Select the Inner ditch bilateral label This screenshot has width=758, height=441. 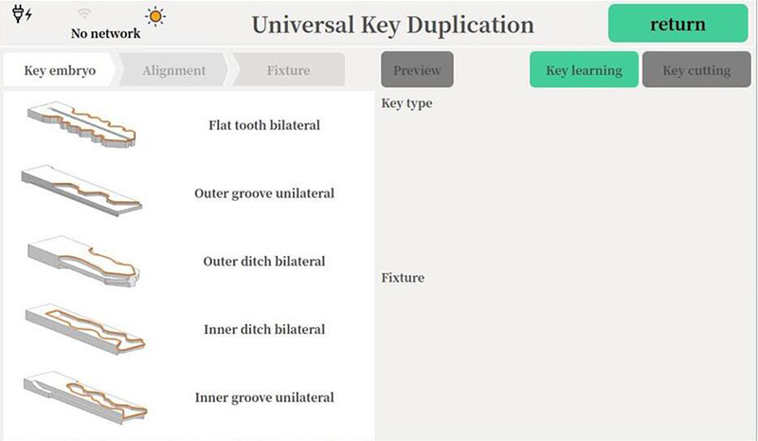click(x=264, y=330)
